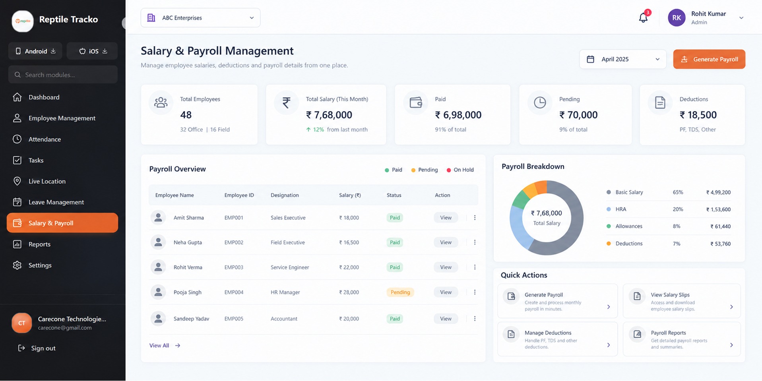Image resolution: width=762 pixels, height=381 pixels.
Task: Select Salary & Payroll menu item
Action: coord(62,223)
